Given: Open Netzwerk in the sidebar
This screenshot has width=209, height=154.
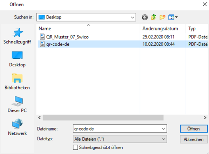Looking at the screenshot, I should click(17, 127).
